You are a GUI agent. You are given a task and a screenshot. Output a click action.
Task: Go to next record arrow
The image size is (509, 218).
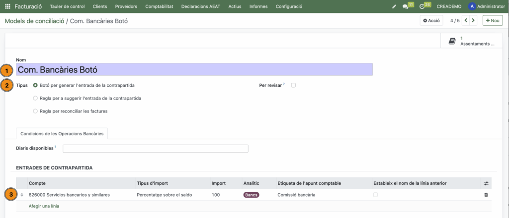pos(473,20)
